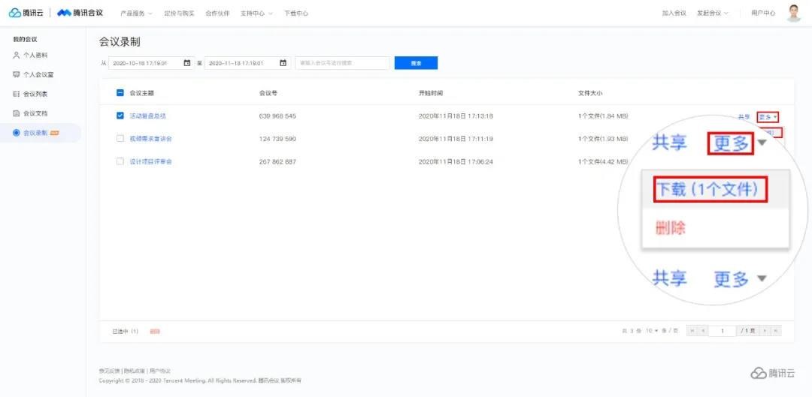Go to the previous page arrow
The image size is (812, 397).
[703, 331]
